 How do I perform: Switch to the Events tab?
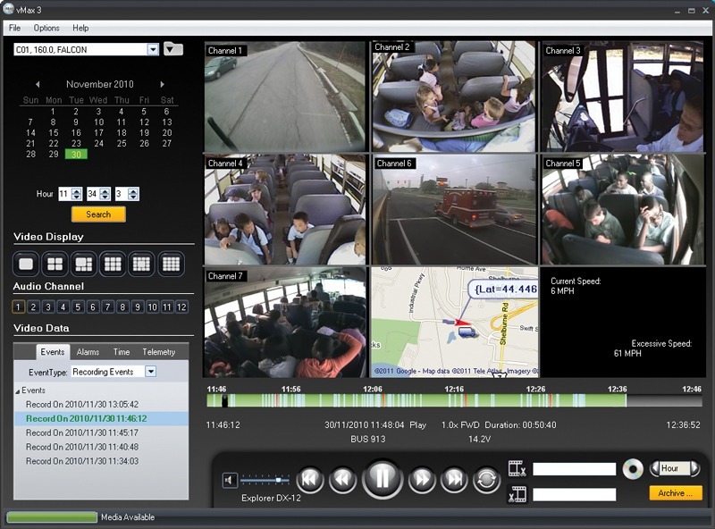pyautogui.click(x=53, y=351)
